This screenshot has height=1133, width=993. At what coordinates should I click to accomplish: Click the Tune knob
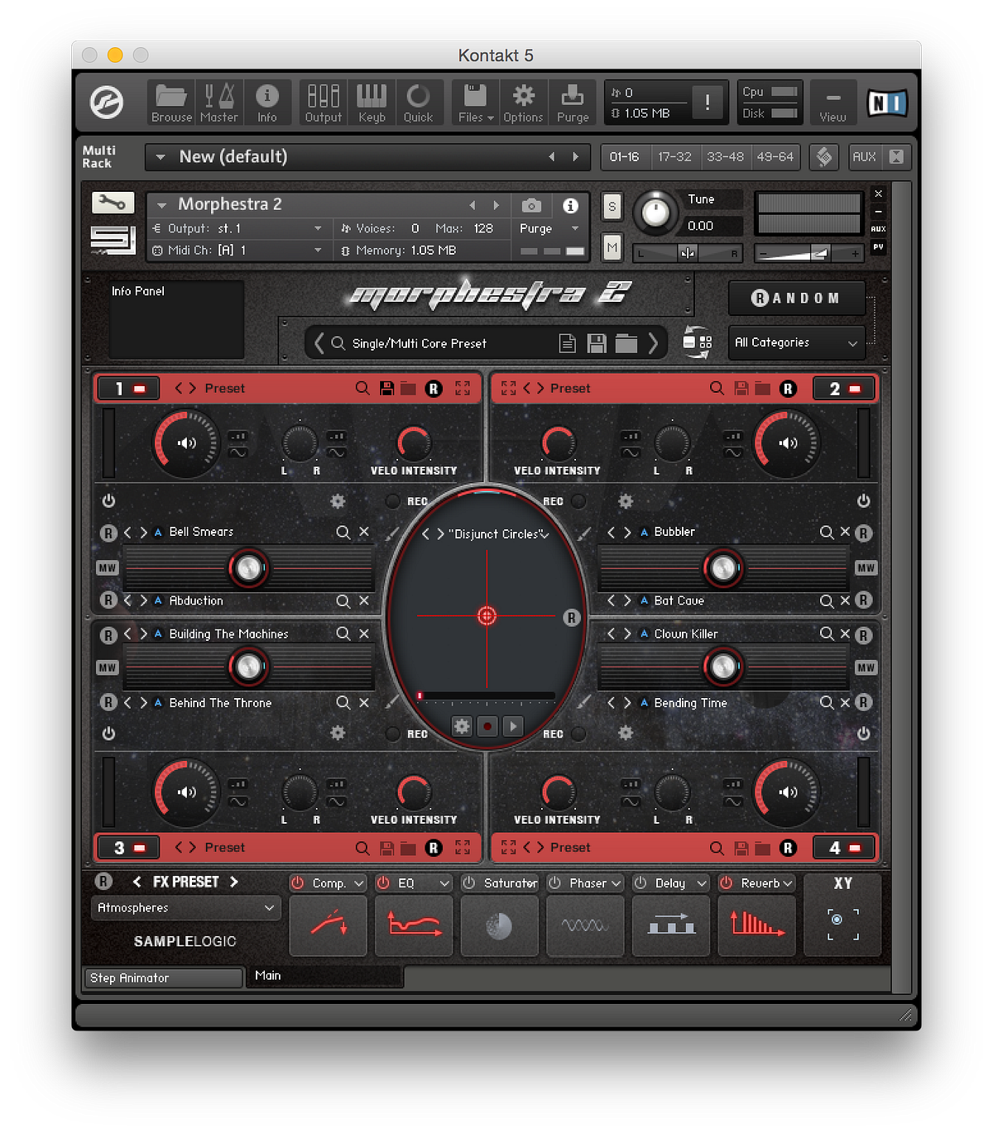click(x=656, y=213)
